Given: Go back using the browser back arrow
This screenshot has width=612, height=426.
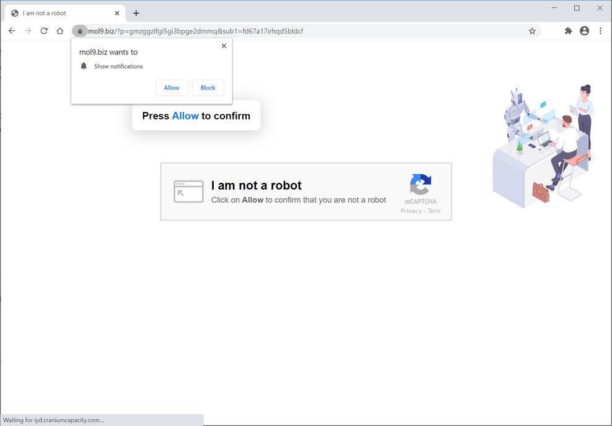Looking at the screenshot, I should 12,31.
